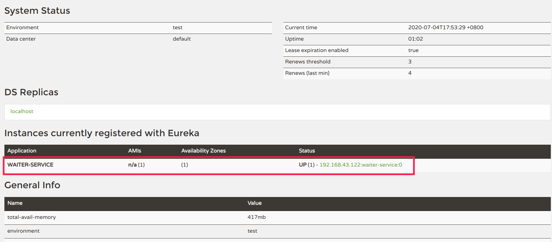Viewport: 552px width, 242px height.
Task: Select the WAITER-SERVICE application name
Action: pos(31,165)
